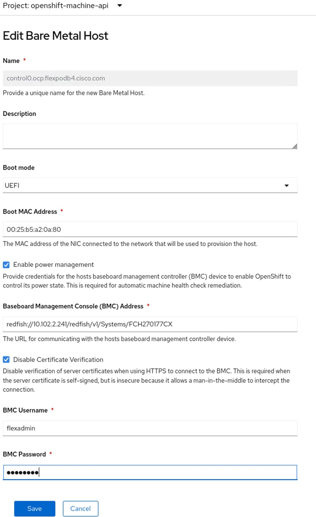Click the Edit Bare Metal Host heading
This screenshot has height=517, width=316.
56,36
